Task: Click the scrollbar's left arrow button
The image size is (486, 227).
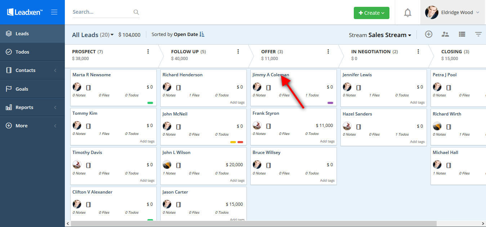Action: (x=68, y=224)
